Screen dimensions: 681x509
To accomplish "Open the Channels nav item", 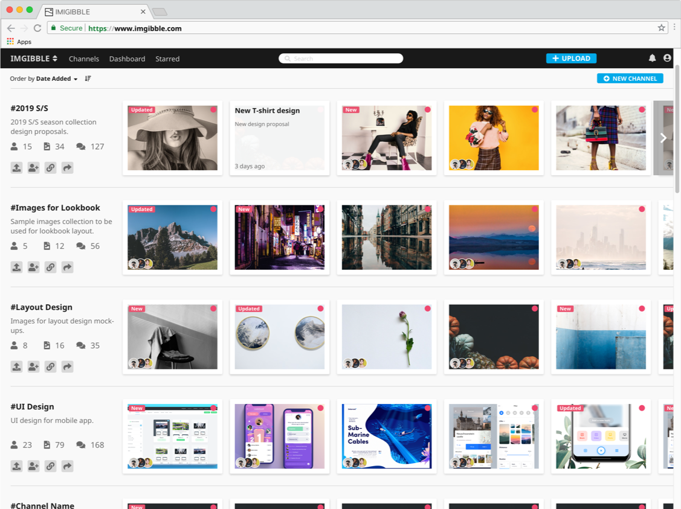I will [x=84, y=59].
